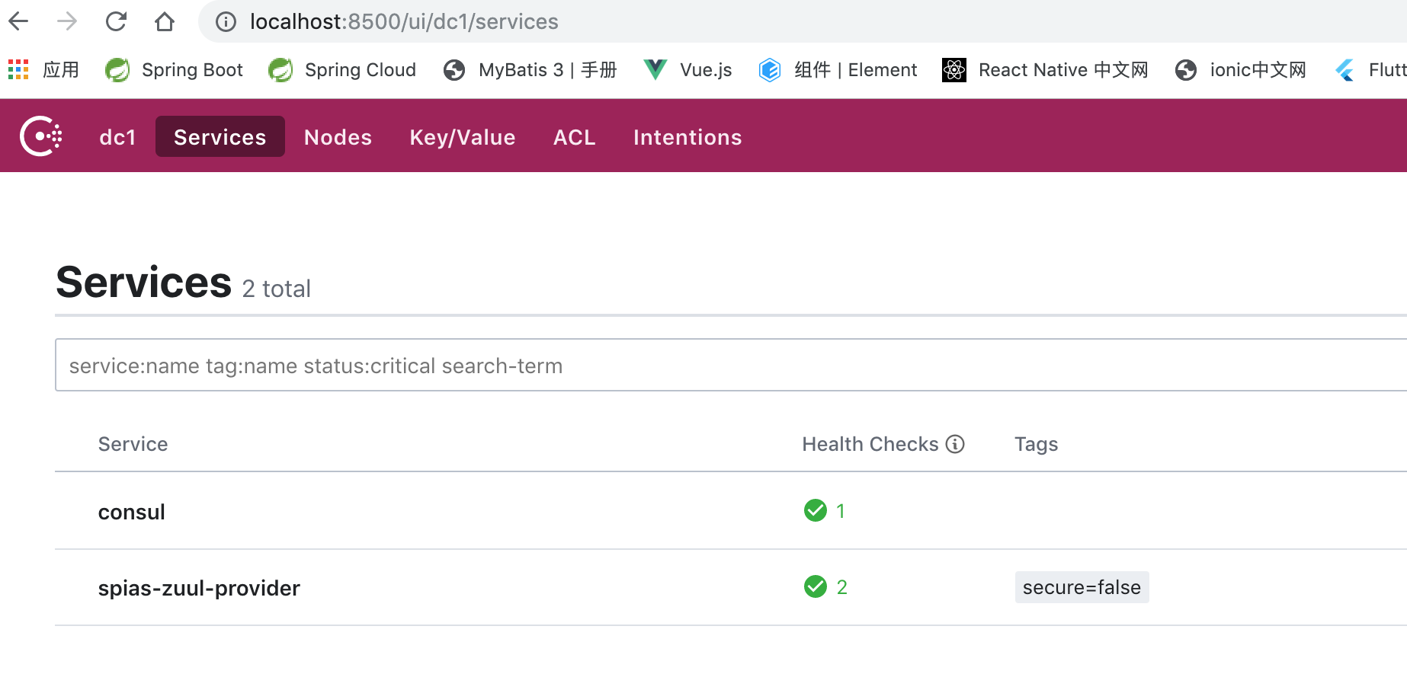This screenshot has height=690, width=1407.
Task: Click the React Native atom icon
Action: click(x=954, y=69)
